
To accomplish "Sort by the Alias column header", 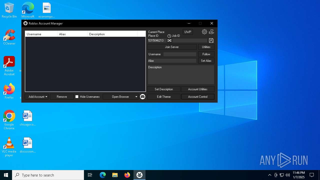I will pyautogui.click(x=73, y=34).
